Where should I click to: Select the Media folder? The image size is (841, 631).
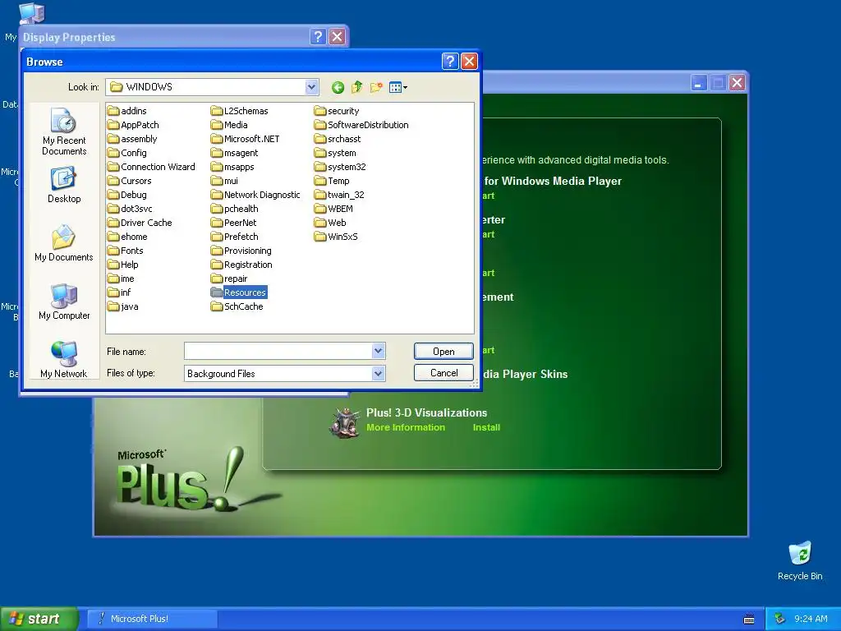(x=229, y=125)
